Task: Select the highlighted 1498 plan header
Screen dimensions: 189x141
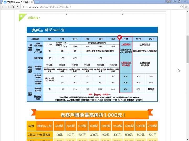Action: (x=126, y=39)
